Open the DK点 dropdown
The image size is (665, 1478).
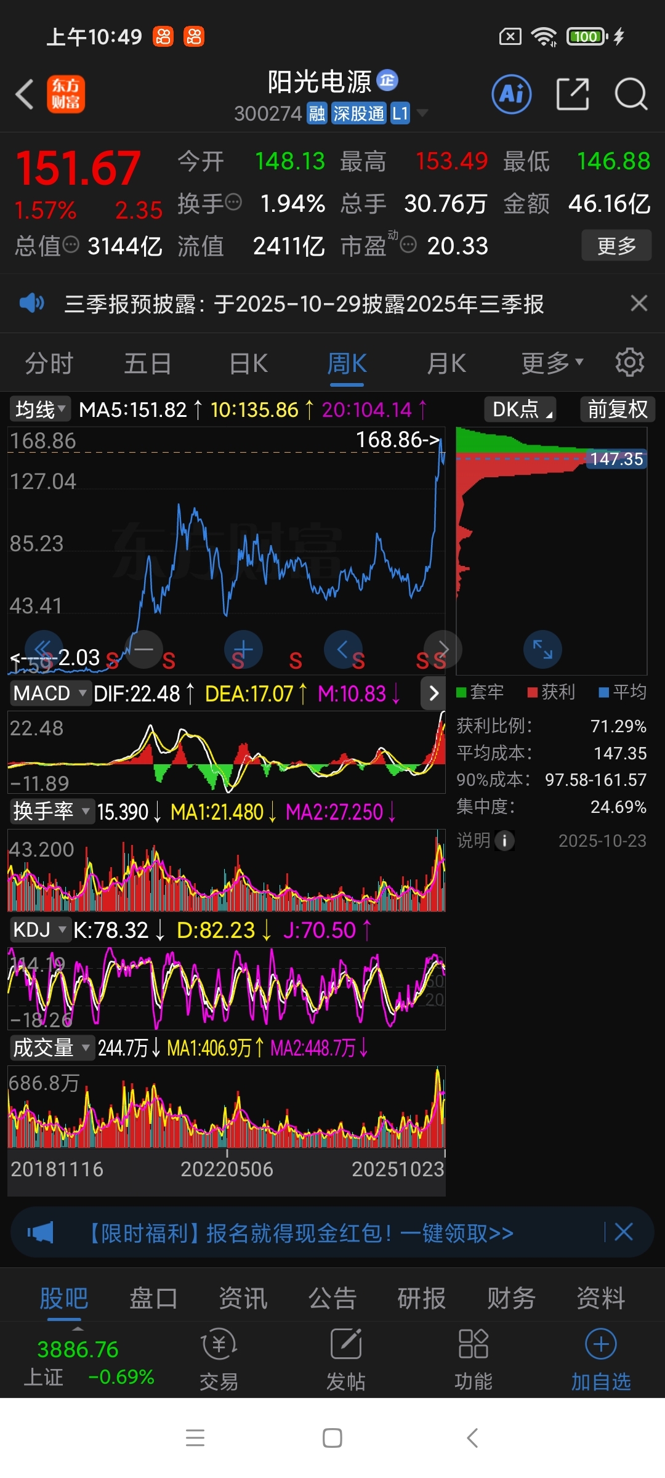pyautogui.click(x=521, y=410)
